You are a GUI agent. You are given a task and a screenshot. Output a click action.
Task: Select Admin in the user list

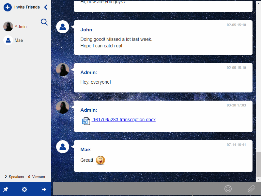[x=21, y=26]
